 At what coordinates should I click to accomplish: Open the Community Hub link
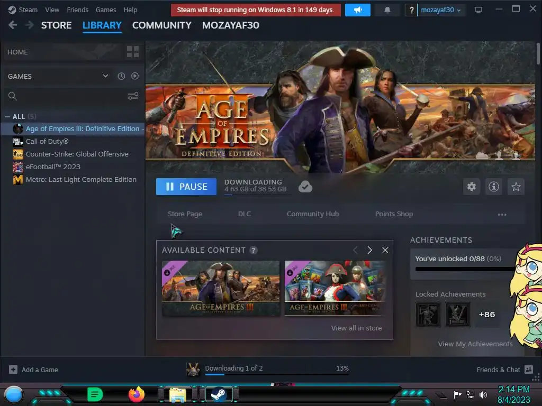click(x=313, y=214)
